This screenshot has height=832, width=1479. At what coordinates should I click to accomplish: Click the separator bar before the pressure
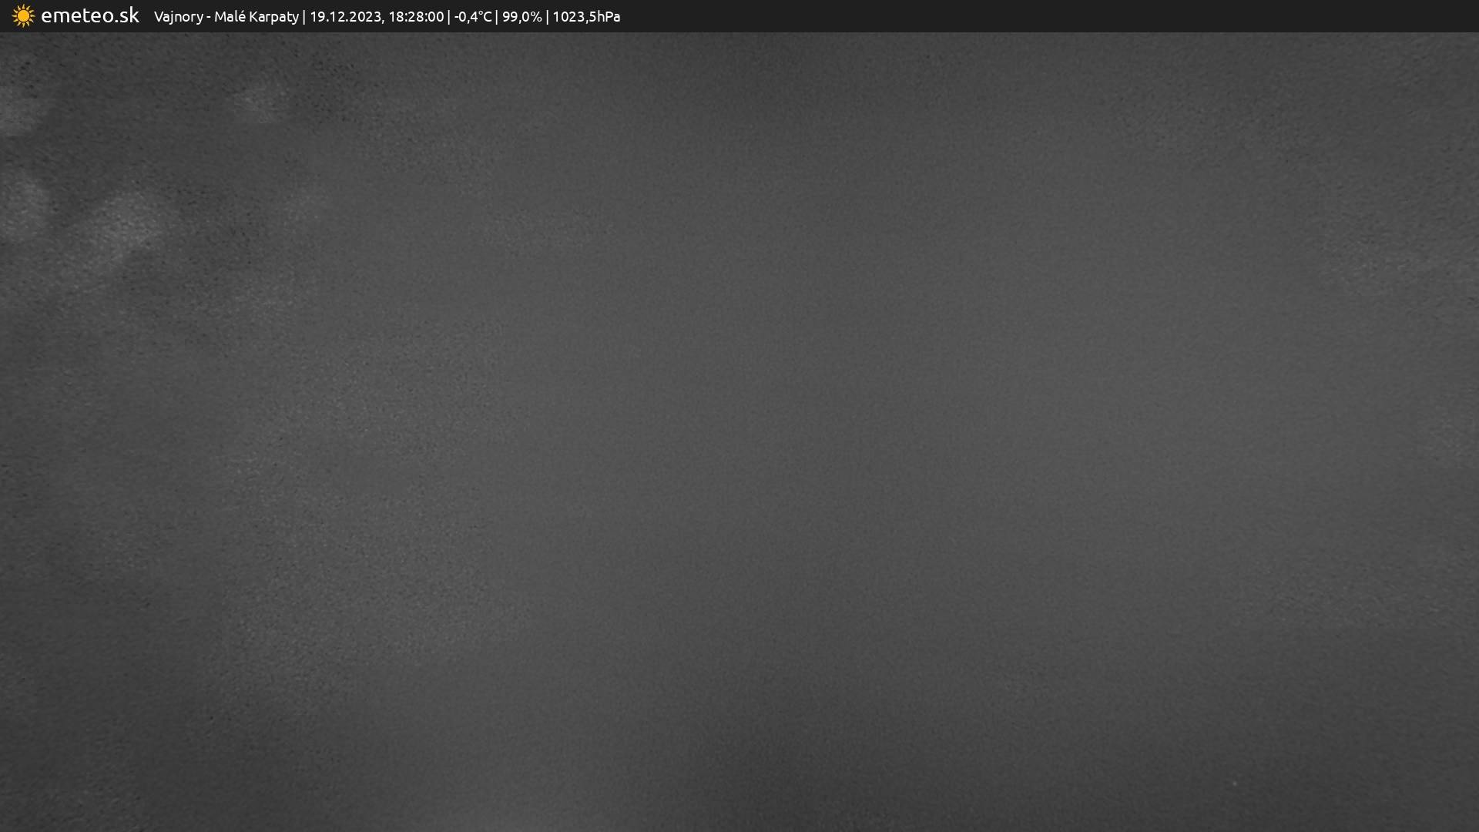[547, 17]
